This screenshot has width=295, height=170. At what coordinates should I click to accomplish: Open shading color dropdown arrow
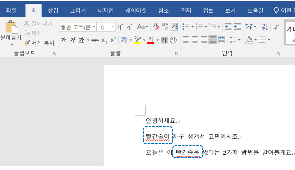click(x=255, y=40)
